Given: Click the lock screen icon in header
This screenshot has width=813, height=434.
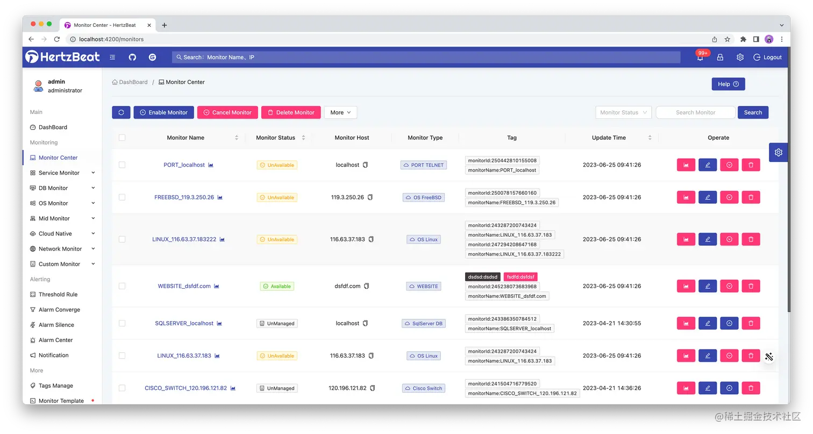Looking at the screenshot, I should [720, 57].
